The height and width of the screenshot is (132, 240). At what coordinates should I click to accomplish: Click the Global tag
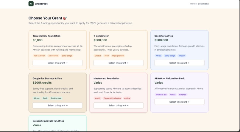pos(98,56)
